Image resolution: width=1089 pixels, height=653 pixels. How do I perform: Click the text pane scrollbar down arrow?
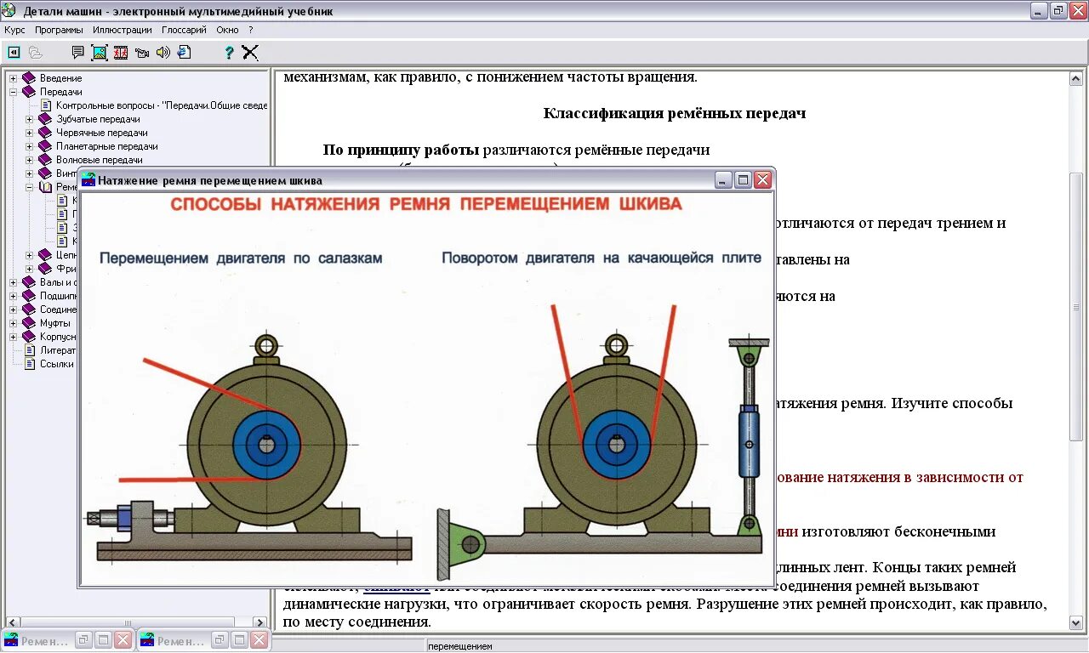(x=1076, y=623)
